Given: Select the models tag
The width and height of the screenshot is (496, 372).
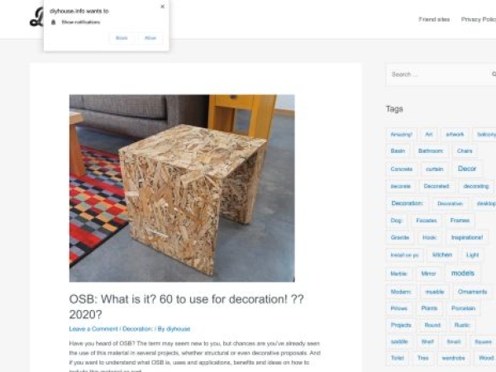Looking at the screenshot, I should pyautogui.click(x=462, y=273).
